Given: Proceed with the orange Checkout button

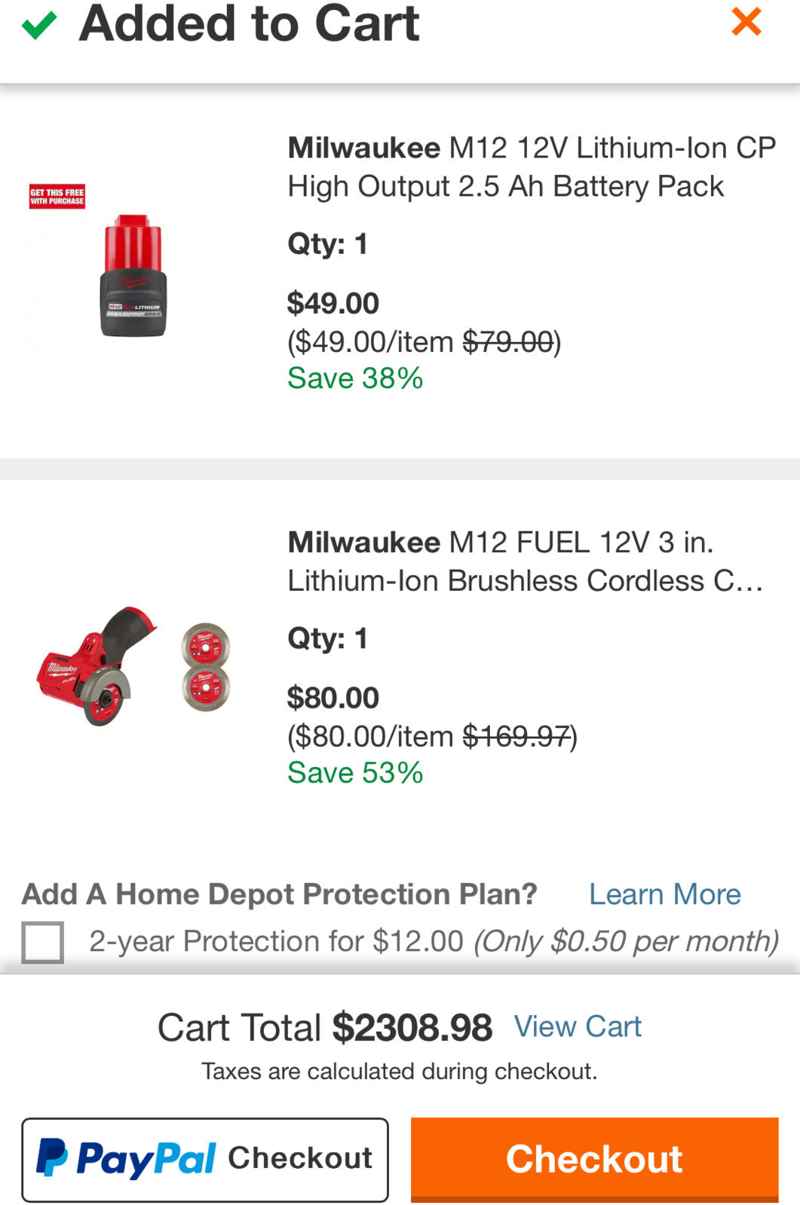Looking at the screenshot, I should pyautogui.click(x=594, y=1160).
